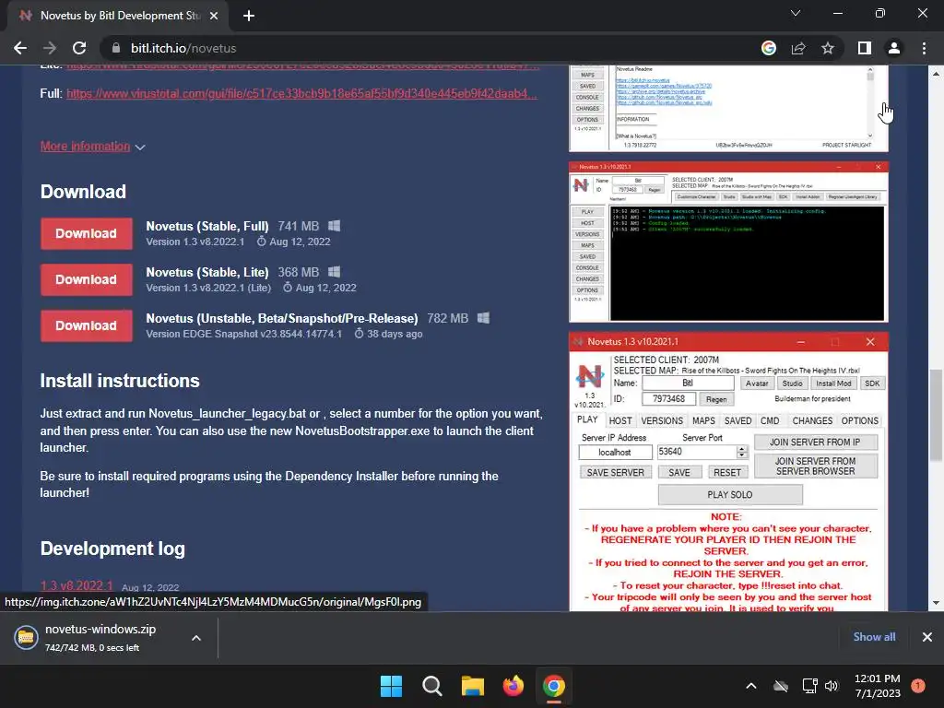The height and width of the screenshot is (708, 944).
Task: Show hidden system tray icons
Action: click(x=751, y=686)
